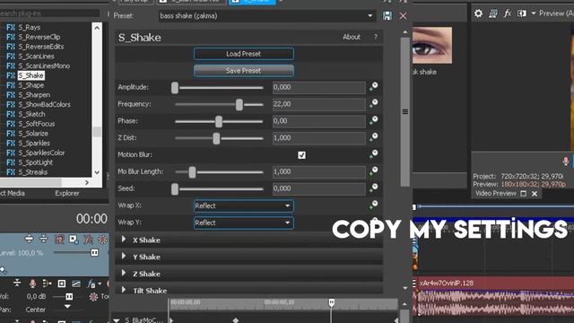
Task: Toggle bypass motion blur on video track
Action: (x=59, y=240)
